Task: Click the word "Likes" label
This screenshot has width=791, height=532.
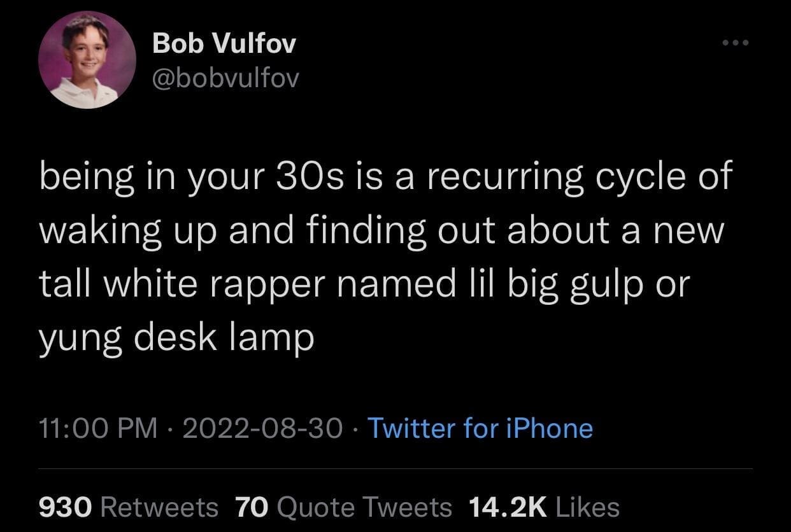Action: [587, 507]
